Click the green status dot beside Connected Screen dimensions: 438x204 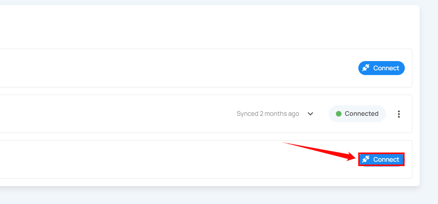coord(339,114)
